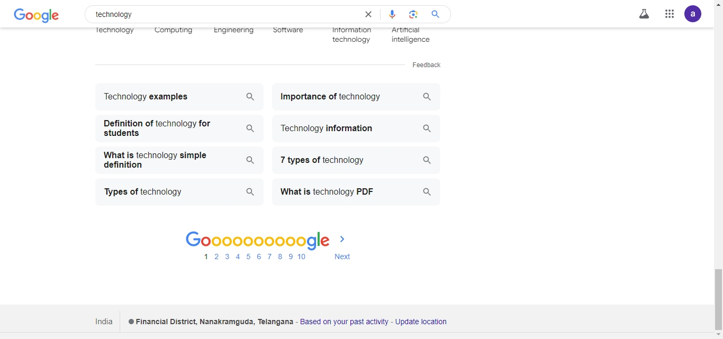This screenshot has width=723, height=339.
Task: Click the vertical scrollbar thumb
Action: click(x=718, y=299)
